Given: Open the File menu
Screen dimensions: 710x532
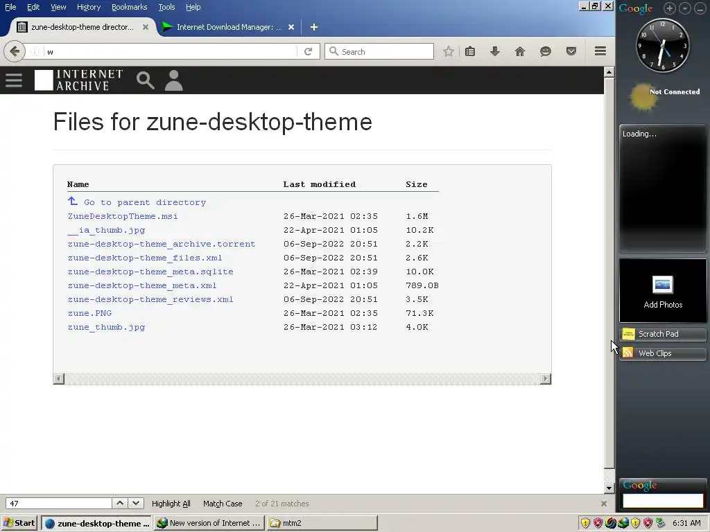Looking at the screenshot, I should pos(10,7).
